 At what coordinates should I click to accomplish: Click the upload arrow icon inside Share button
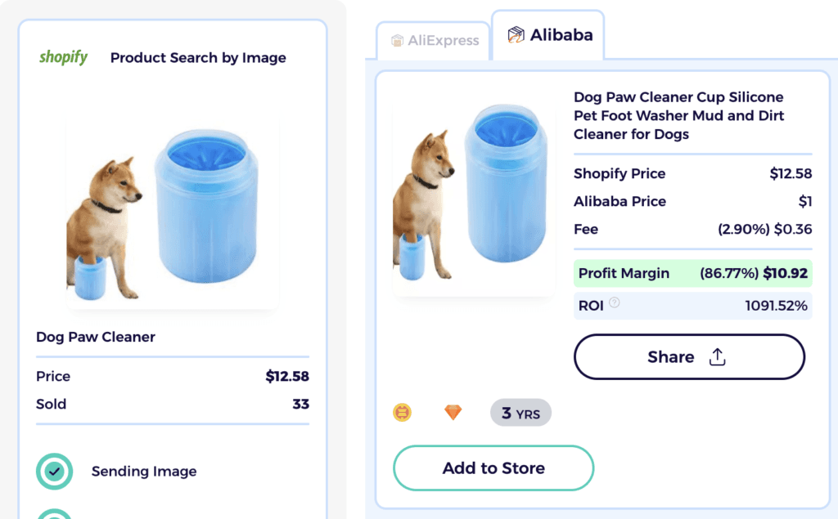(717, 356)
